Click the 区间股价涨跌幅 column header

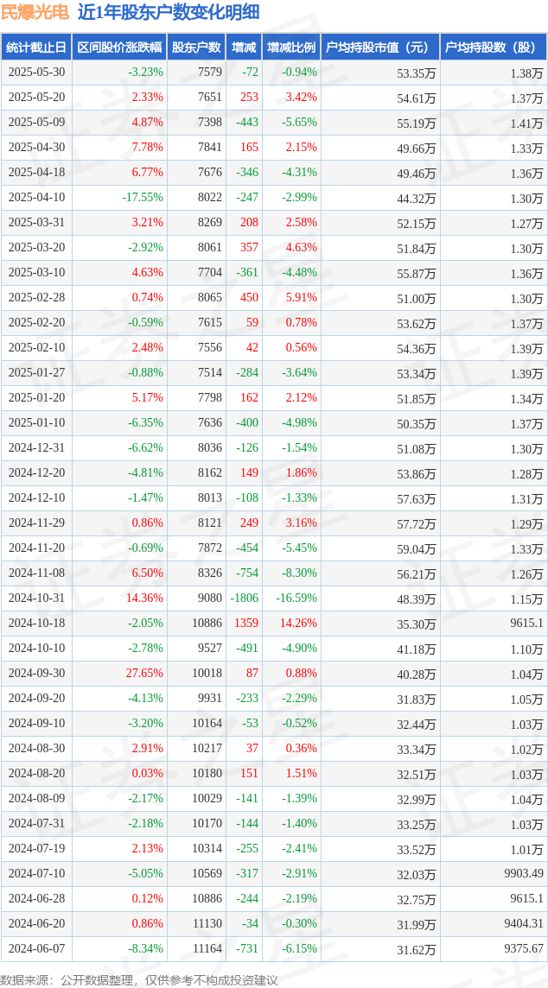[x=120, y=47]
